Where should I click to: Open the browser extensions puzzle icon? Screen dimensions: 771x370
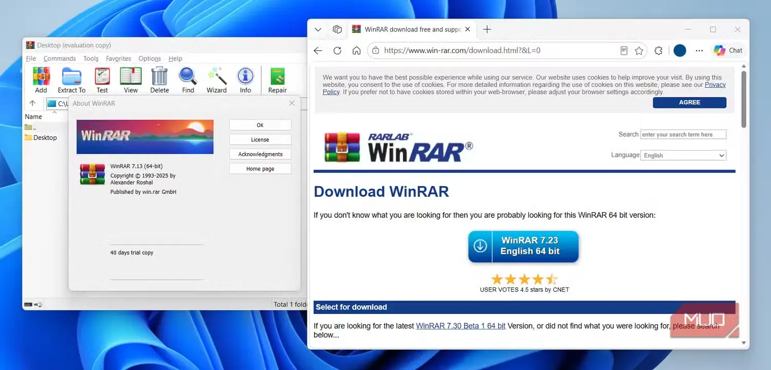pyautogui.click(x=658, y=50)
